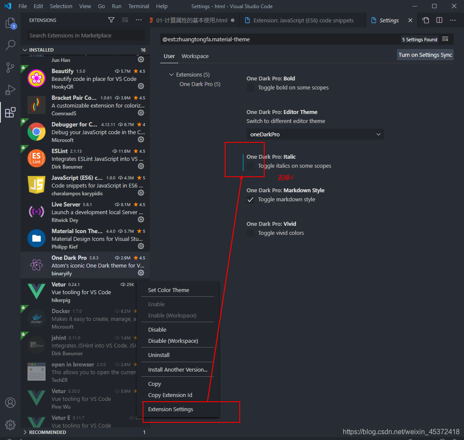Click the Vetur 0.24.1 extension logo

pos(37,292)
